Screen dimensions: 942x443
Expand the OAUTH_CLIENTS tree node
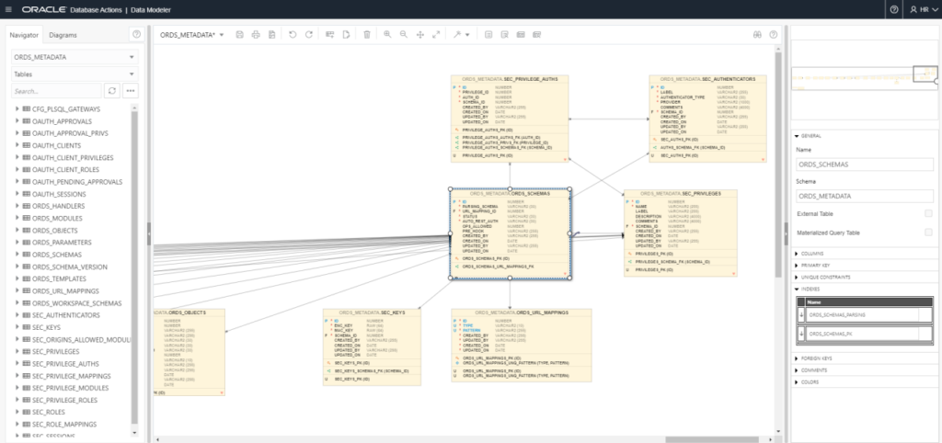[17, 145]
